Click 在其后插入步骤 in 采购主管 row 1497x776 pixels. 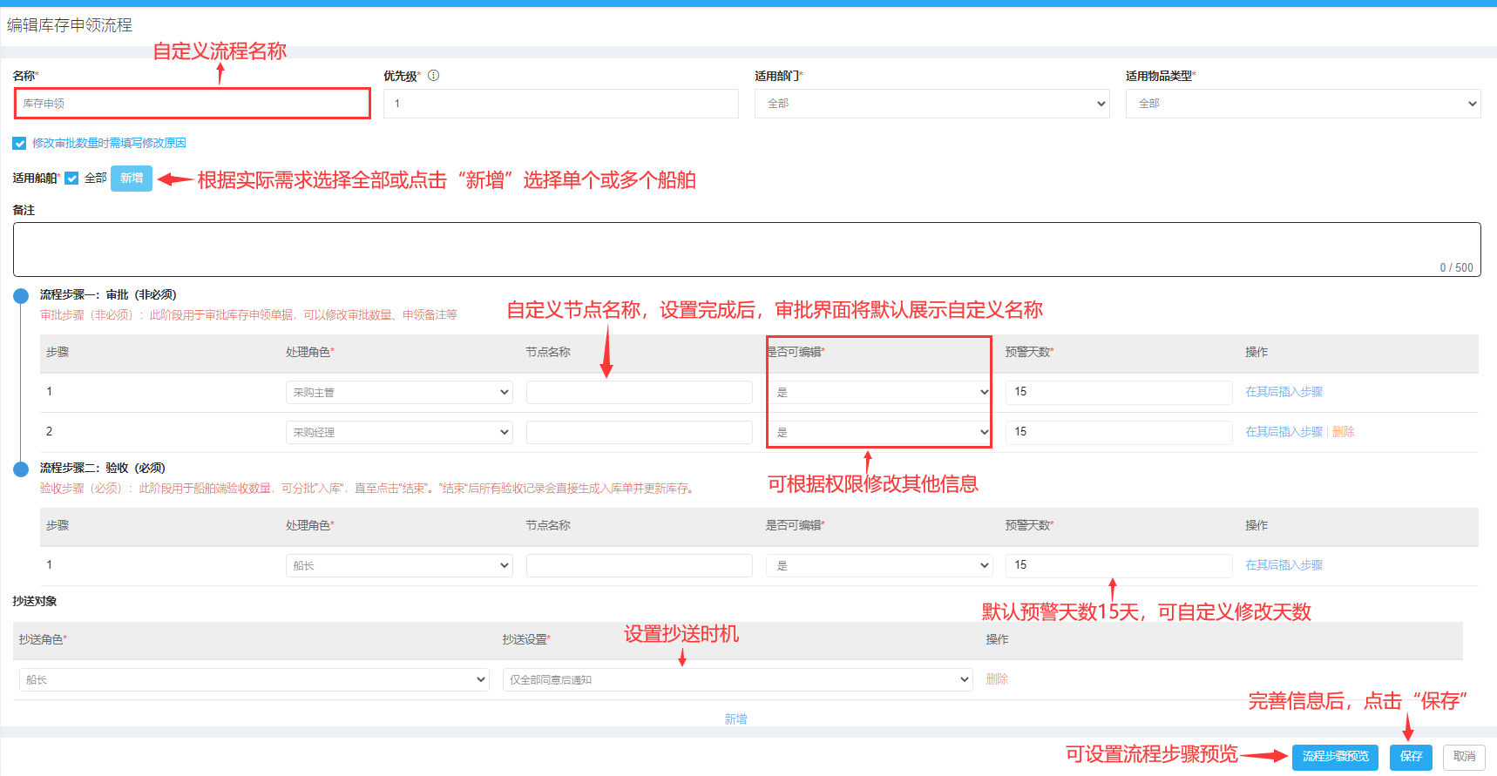(x=1284, y=392)
